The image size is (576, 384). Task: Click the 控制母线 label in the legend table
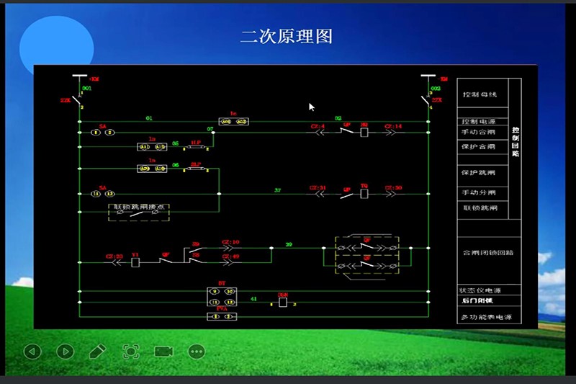click(480, 94)
